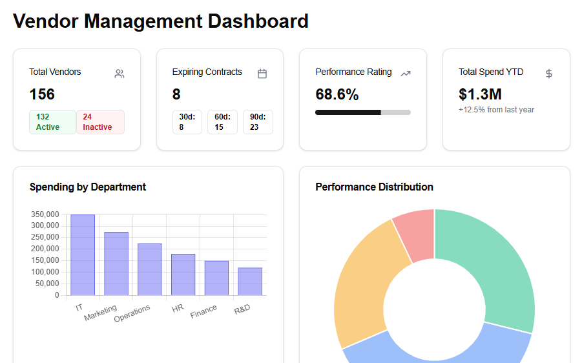The height and width of the screenshot is (363, 582).
Task: Click the 30d: 8 contracts badge
Action: click(x=187, y=121)
